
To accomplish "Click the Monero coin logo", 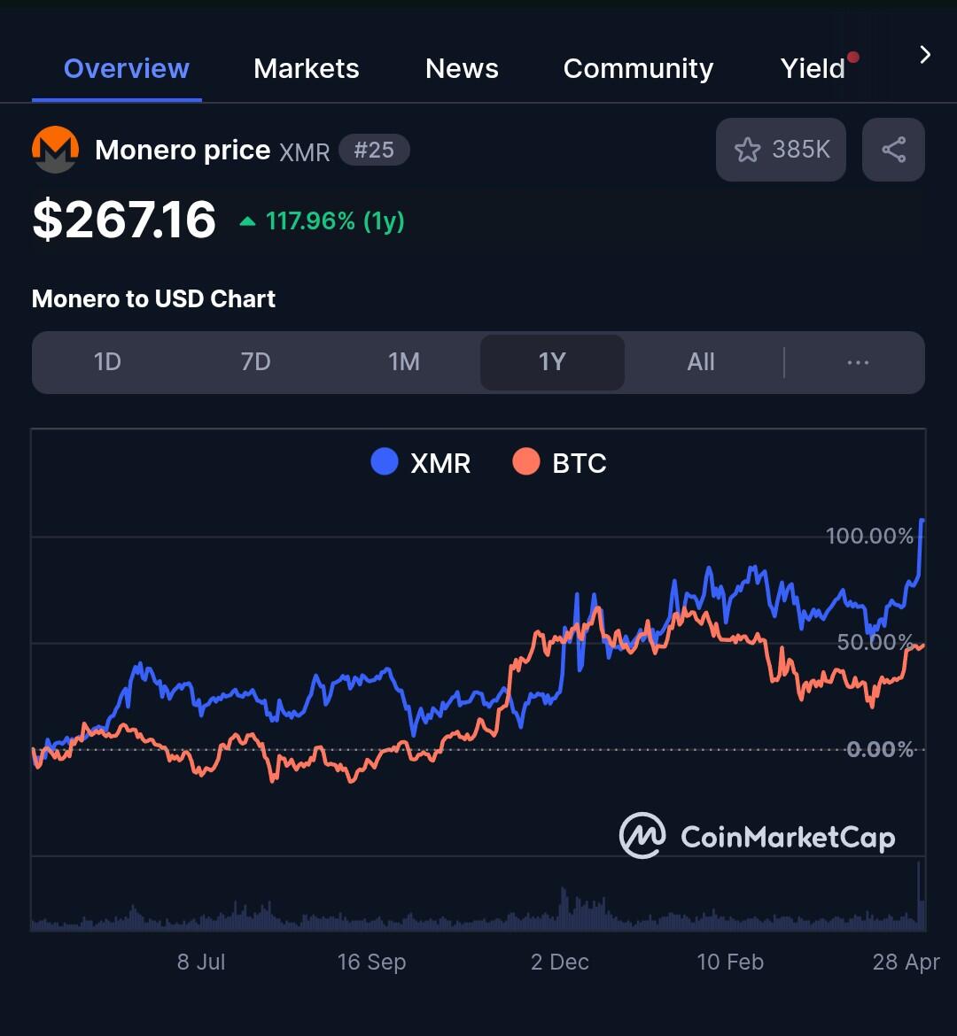I will [56, 150].
